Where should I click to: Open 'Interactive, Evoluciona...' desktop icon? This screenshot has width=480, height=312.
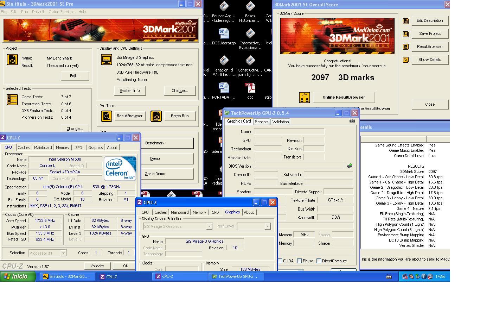pos(250,39)
